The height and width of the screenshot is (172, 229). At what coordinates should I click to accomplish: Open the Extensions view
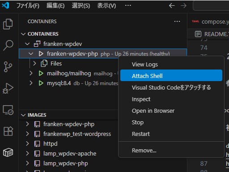tap(8, 131)
